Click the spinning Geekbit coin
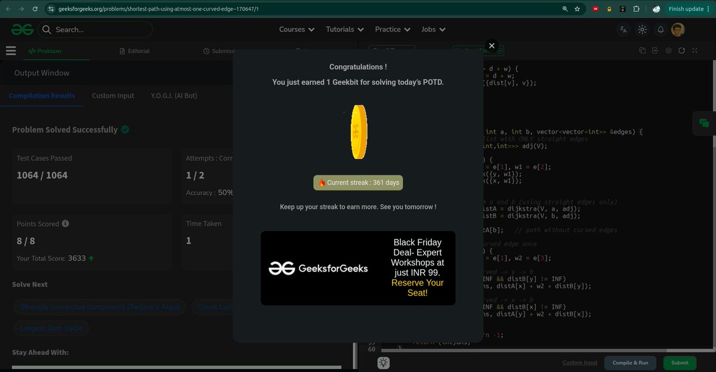This screenshot has width=716, height=372. 359,131
